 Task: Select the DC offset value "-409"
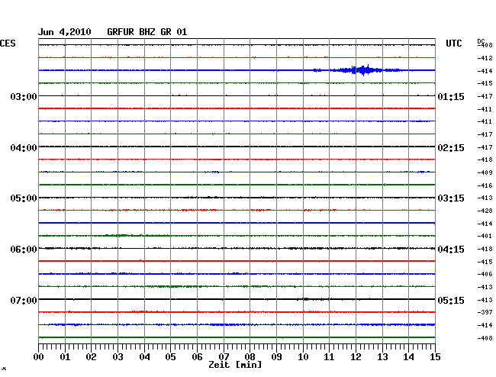pos(485,172)
